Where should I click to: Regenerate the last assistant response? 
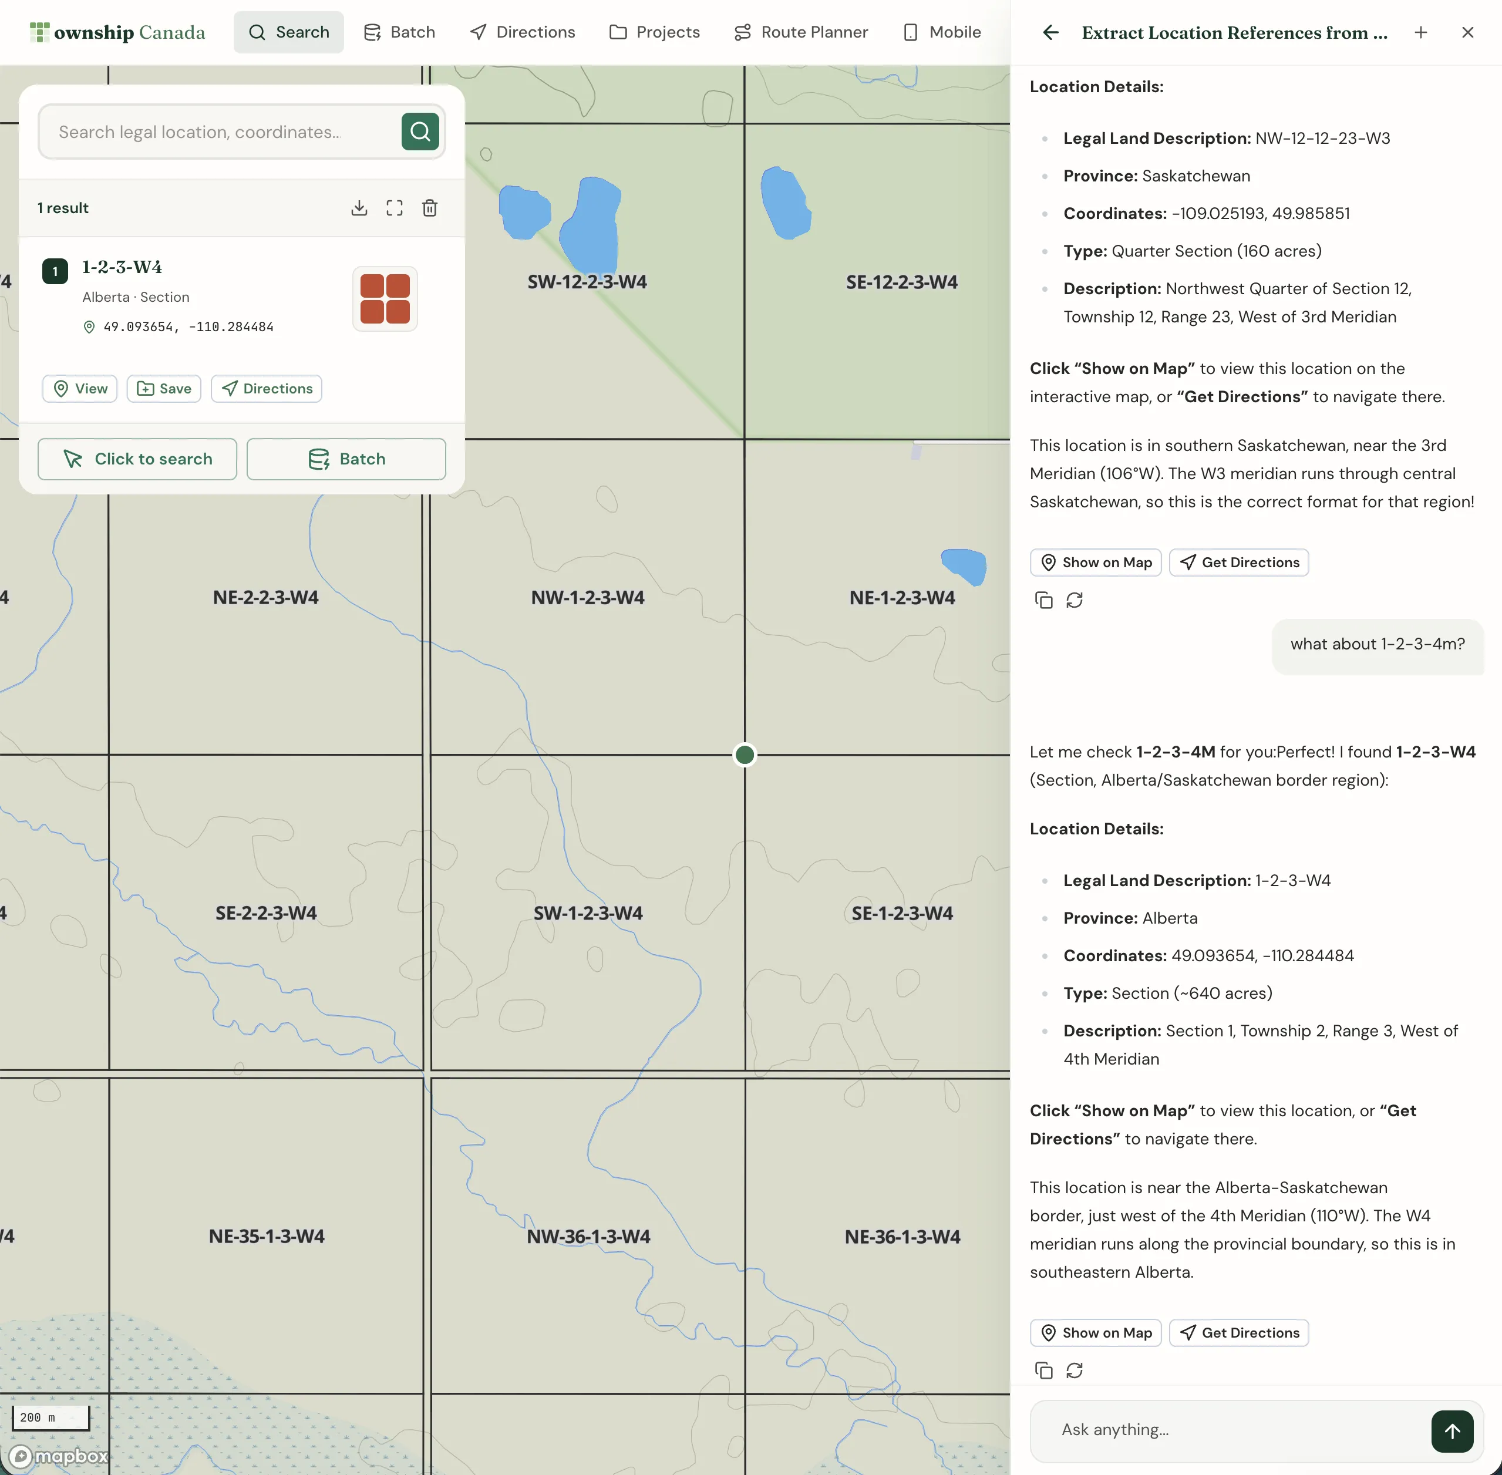click(1075, 1370)
